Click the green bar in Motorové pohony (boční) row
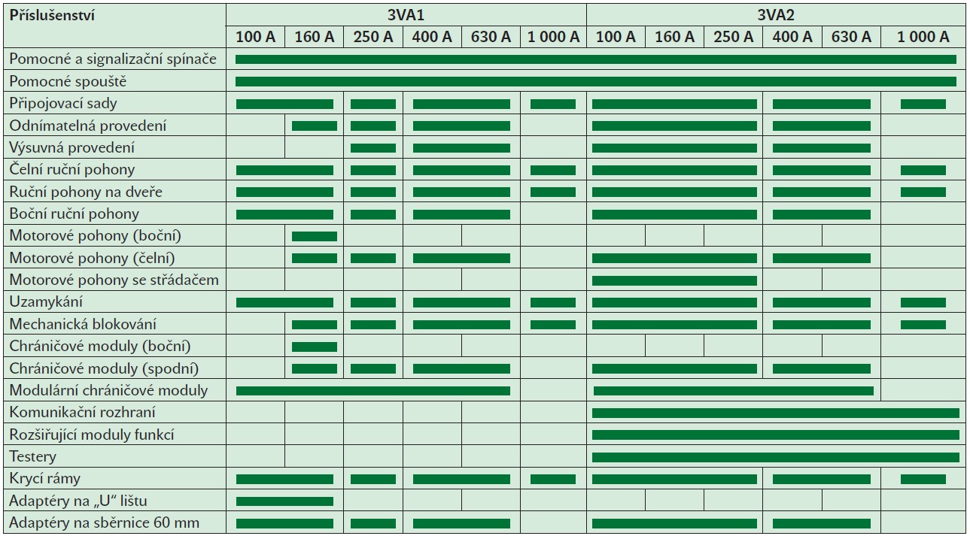970x536 pixels. coord(315,236)
